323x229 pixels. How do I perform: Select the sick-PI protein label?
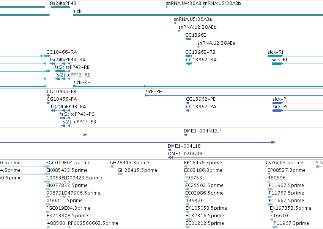[280, 107]
